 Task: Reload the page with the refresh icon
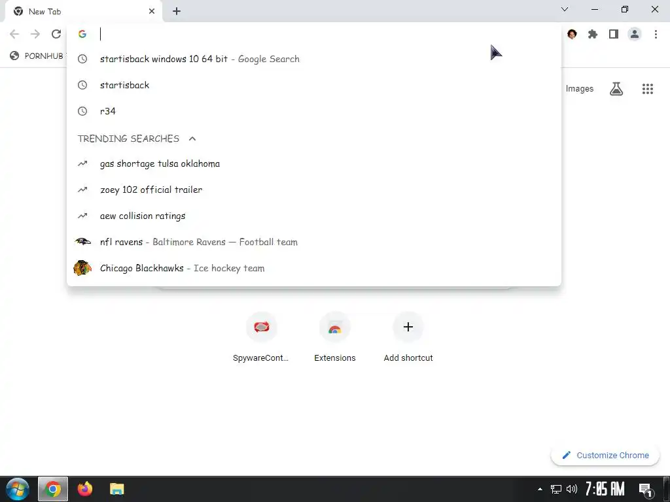point(56,34)
